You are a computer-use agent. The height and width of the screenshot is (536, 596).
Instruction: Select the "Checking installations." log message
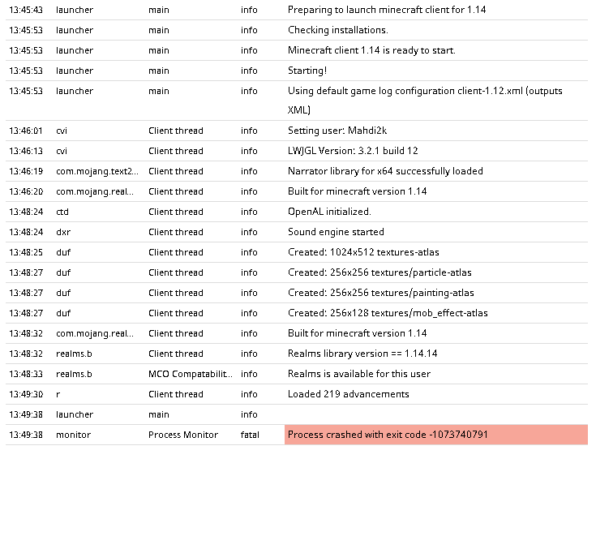tap(337, 30)
